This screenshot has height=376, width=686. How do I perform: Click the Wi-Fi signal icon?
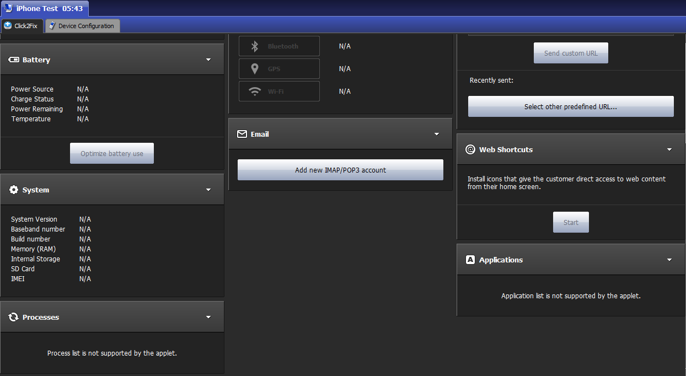coord(255,91)
